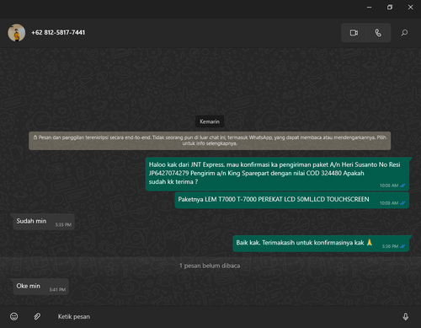Open end-to-end encryption info banner
Image resolution: width=421 pixels, height=328 pixels.
pos(210,141)
